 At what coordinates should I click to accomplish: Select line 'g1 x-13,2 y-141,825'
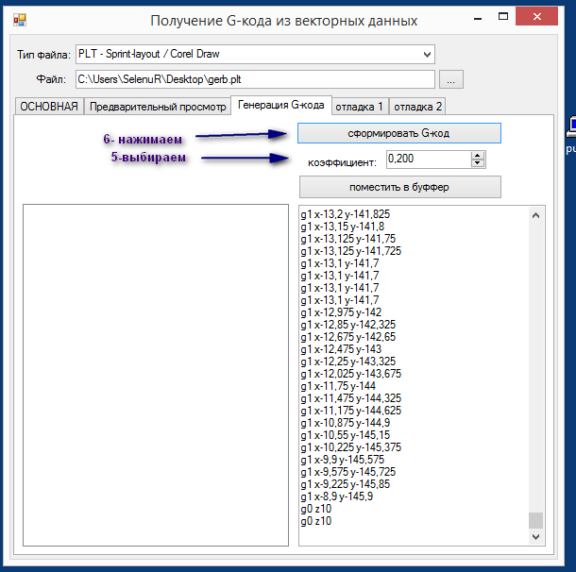tap(346, 214)
